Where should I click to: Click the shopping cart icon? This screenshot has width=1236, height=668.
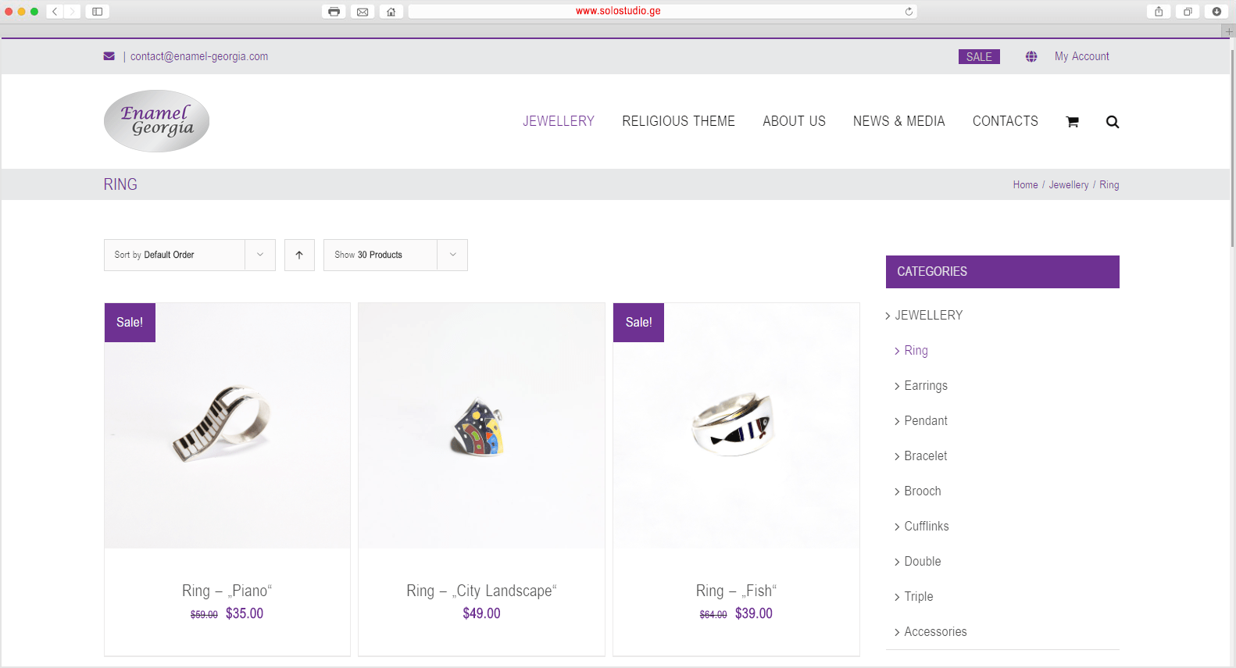pyautogui.click(x=1072, y=122)
